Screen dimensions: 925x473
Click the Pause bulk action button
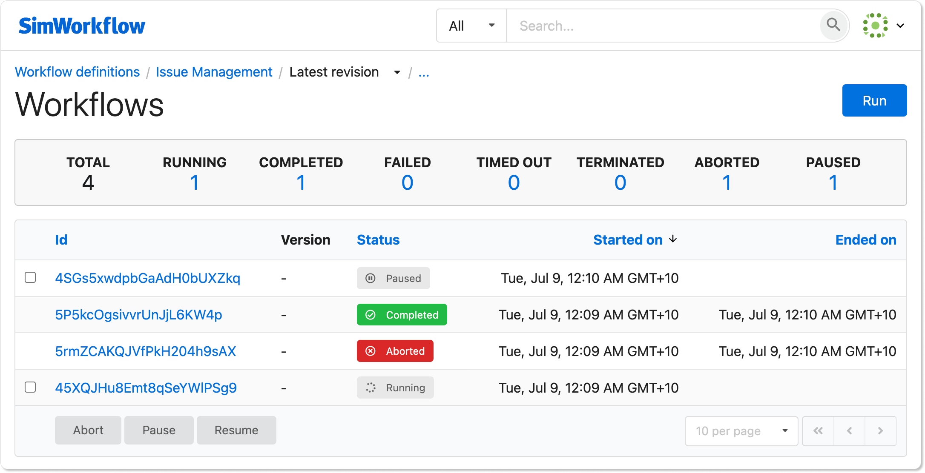pyautogui.click(x=159, y=430)
